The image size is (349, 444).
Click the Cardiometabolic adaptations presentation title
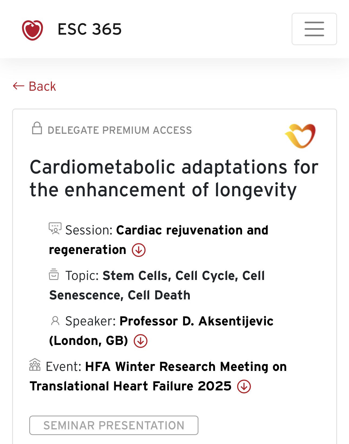click(x=174, y=178)
